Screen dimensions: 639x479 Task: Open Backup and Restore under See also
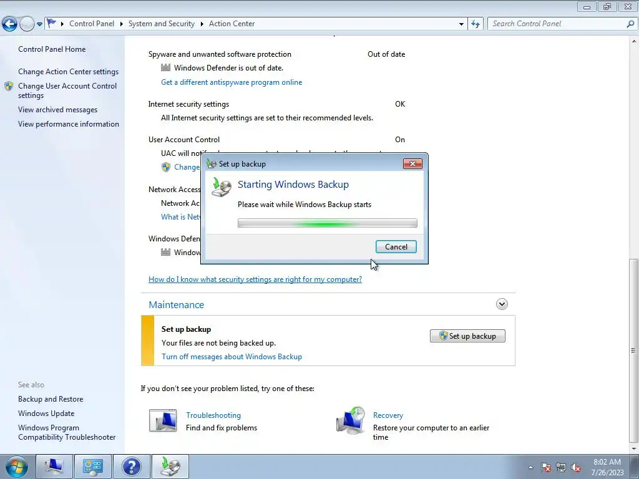51,399
